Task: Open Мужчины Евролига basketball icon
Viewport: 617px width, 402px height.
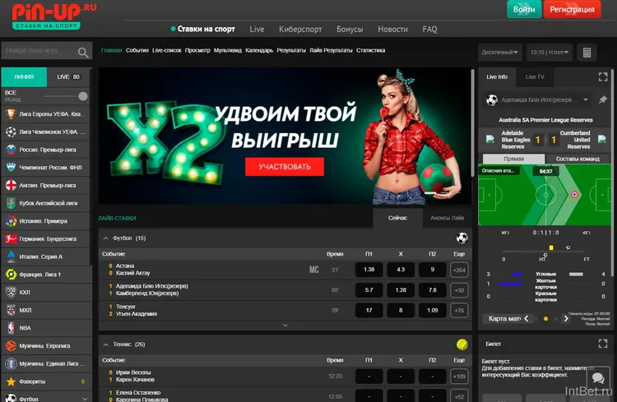Action: [11, 346]
